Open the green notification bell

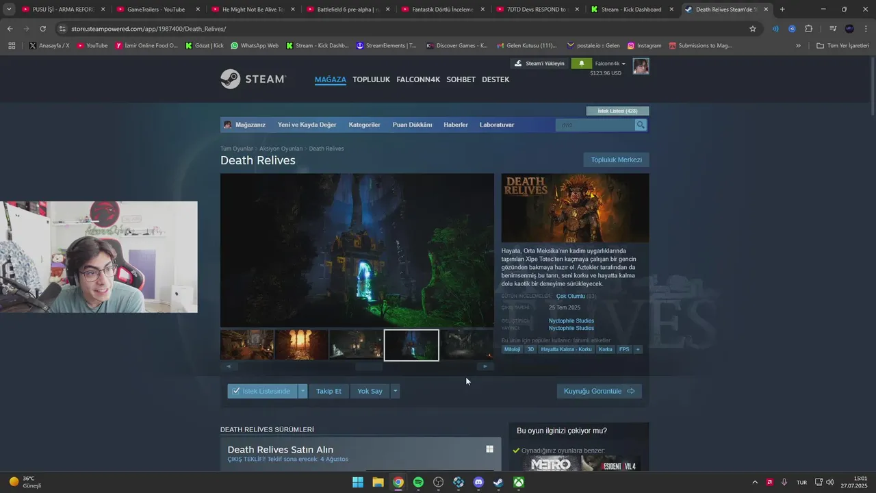click(x=581, y=64)
